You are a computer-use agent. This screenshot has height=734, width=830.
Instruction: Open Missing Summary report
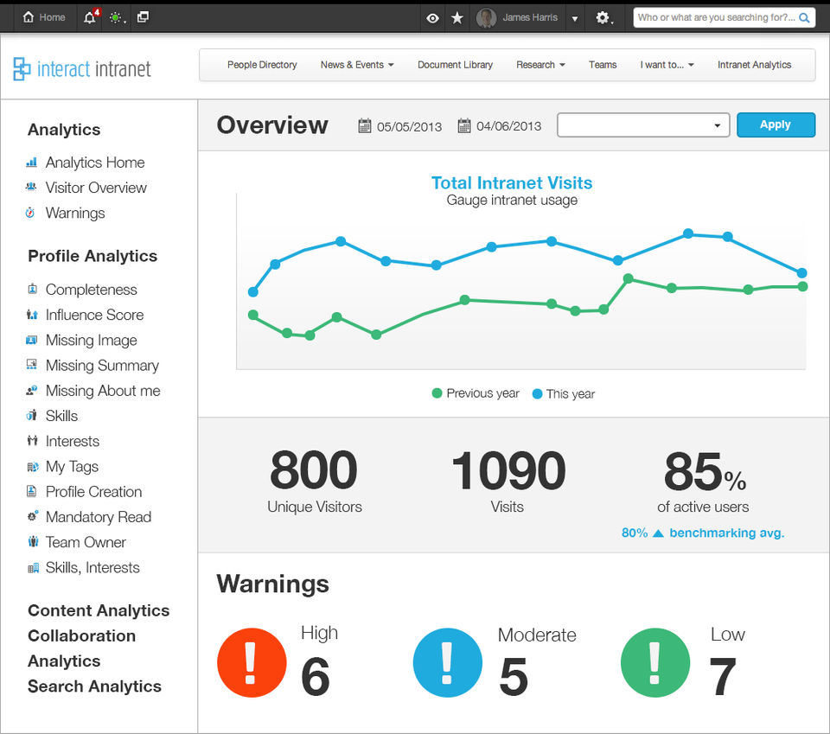[102, 366]
